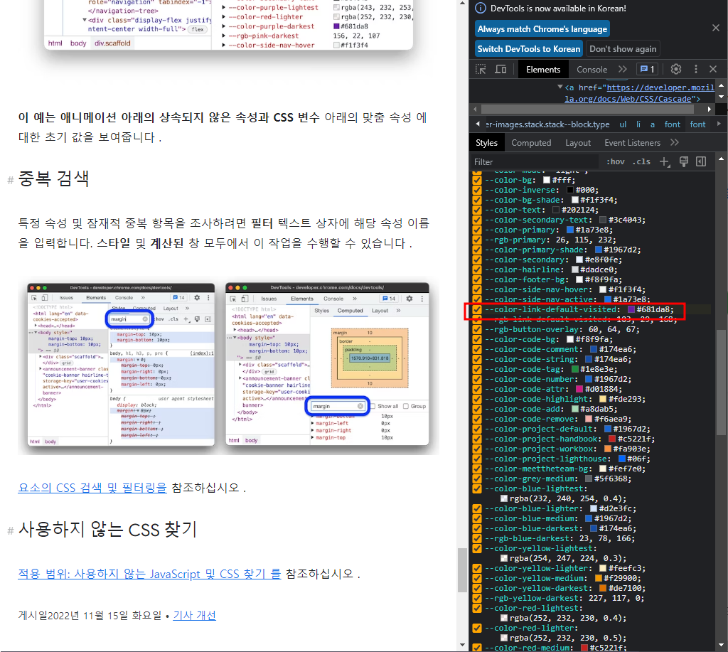Select the Styles tab
Image resolution: width=728 pixels, height=652 pixels.
(486, 143)
